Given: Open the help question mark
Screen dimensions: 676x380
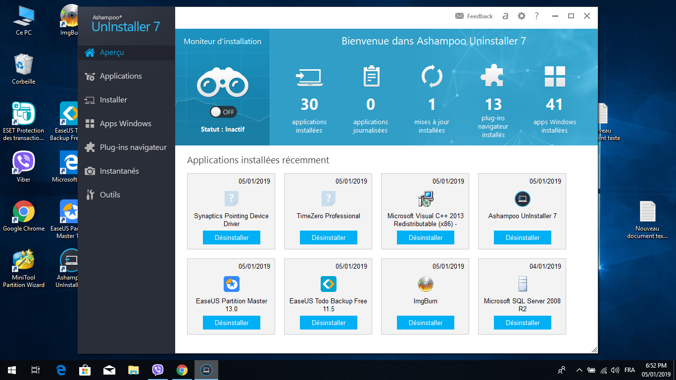Looking at the screenshot, I should coord(536,16).
